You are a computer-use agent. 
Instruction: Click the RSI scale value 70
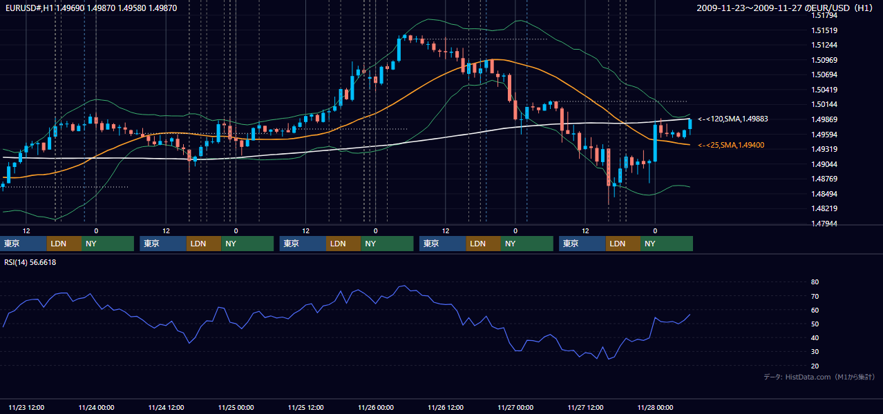click(x=815, y=296)
